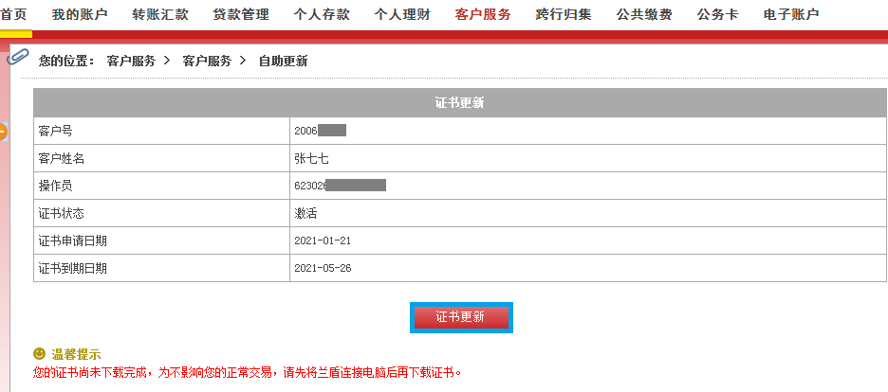Click the paperclip icon beside 您的位置
The image size is (888, 392).
click(18, 57)
